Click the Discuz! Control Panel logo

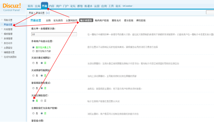click(x=12, y=7)
